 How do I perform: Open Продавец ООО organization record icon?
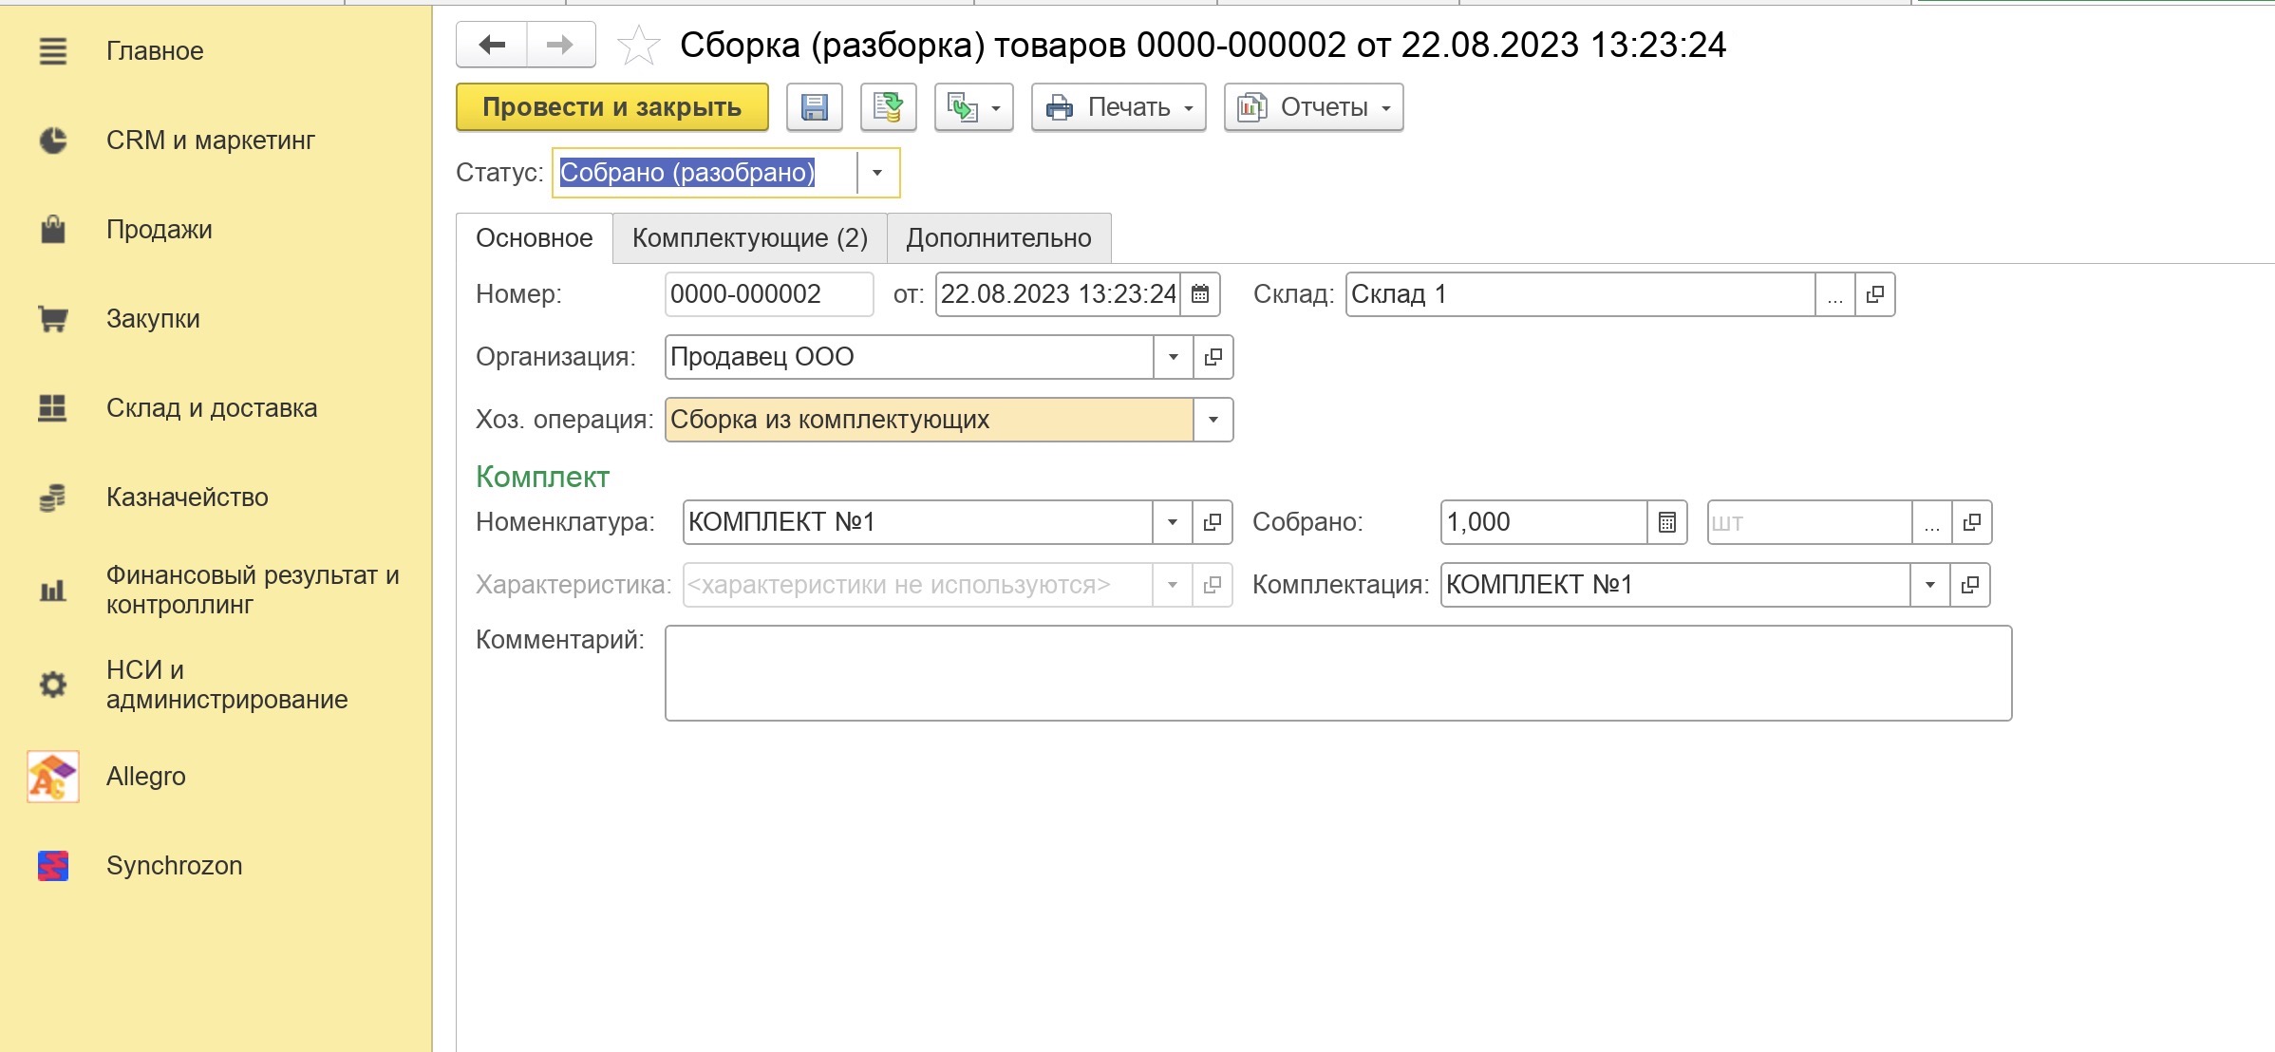coord(1213,357)
